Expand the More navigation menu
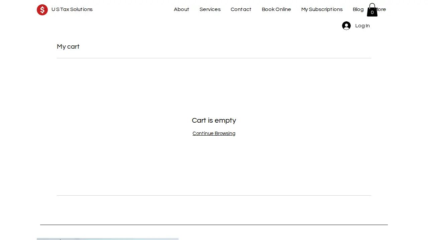 [x=382, y=9]
